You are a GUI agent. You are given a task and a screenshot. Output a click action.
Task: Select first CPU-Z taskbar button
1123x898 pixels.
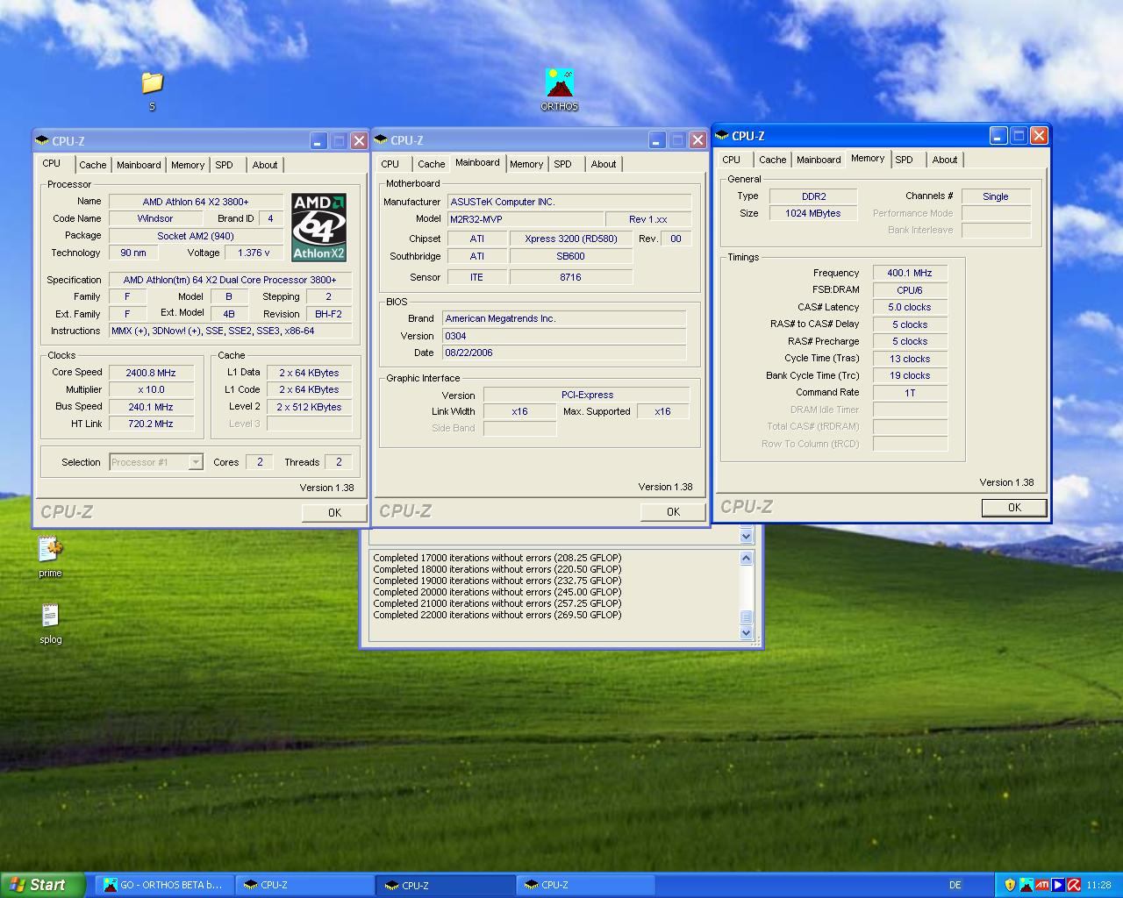click(x=304, y=885)
